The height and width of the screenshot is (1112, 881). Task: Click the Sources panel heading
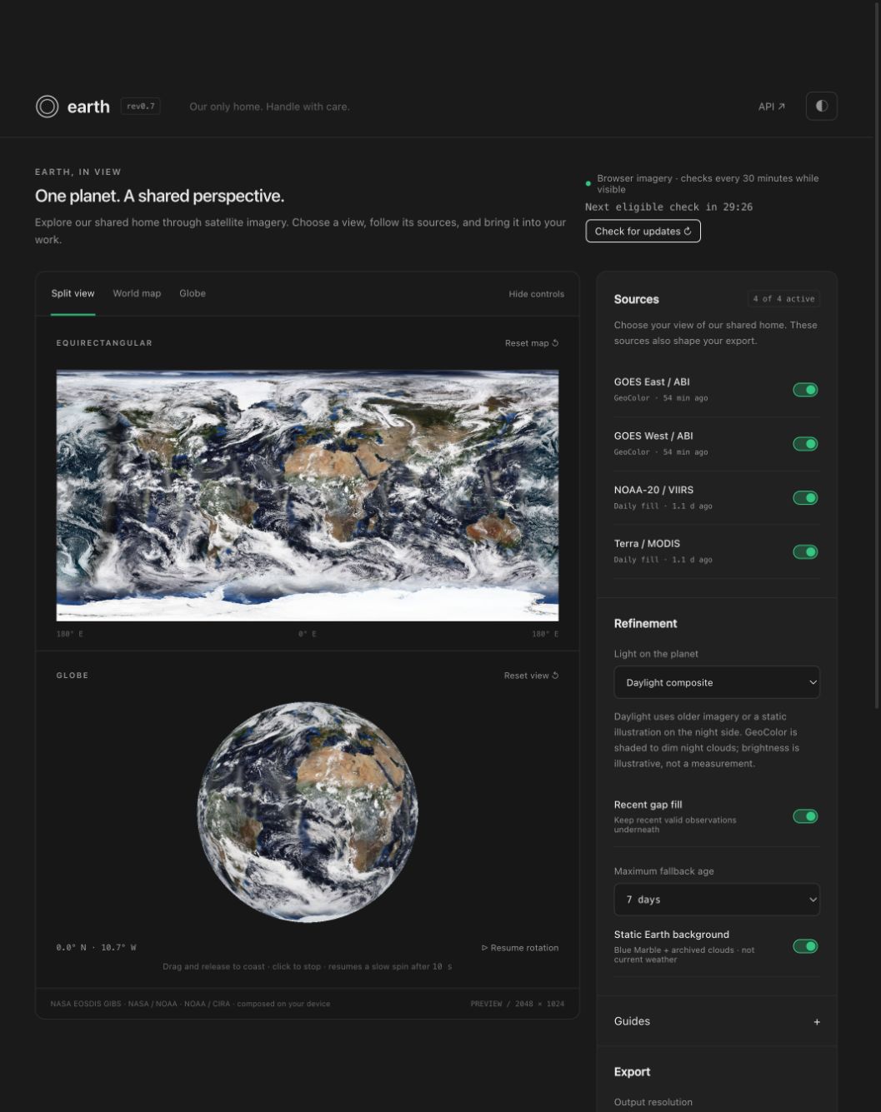(x=636, y=299)
